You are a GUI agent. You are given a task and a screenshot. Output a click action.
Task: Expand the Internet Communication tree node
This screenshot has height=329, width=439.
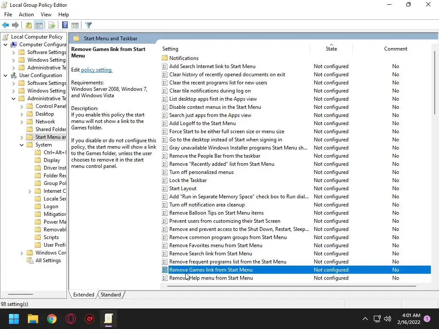30,191
